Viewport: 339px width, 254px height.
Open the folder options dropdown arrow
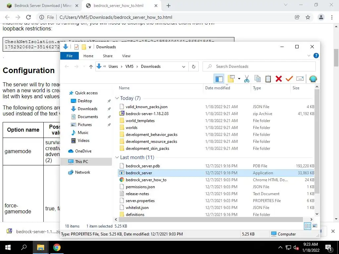239,79
